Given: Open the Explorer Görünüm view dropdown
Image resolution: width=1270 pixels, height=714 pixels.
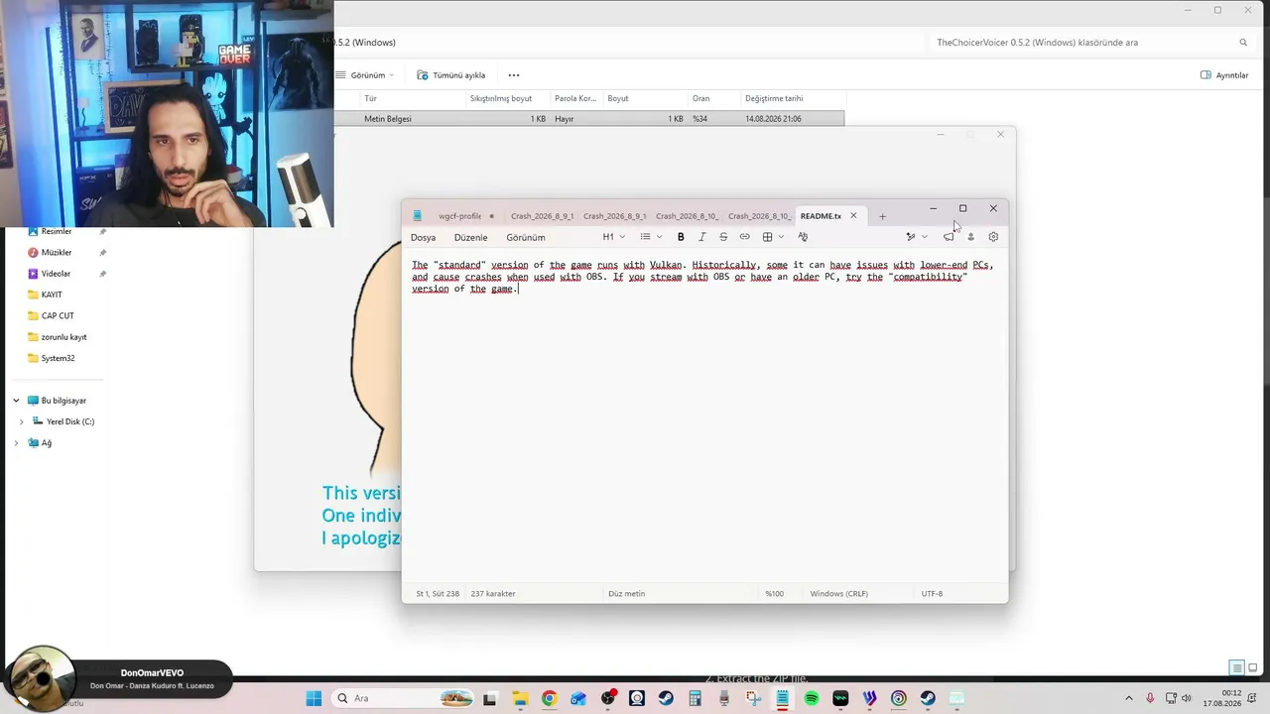Looking at the screenshot, I should (x=365, y=75).
